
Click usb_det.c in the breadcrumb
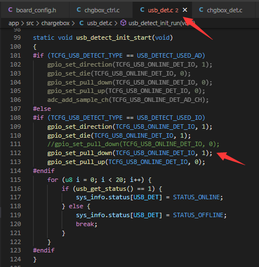[100, 23]
